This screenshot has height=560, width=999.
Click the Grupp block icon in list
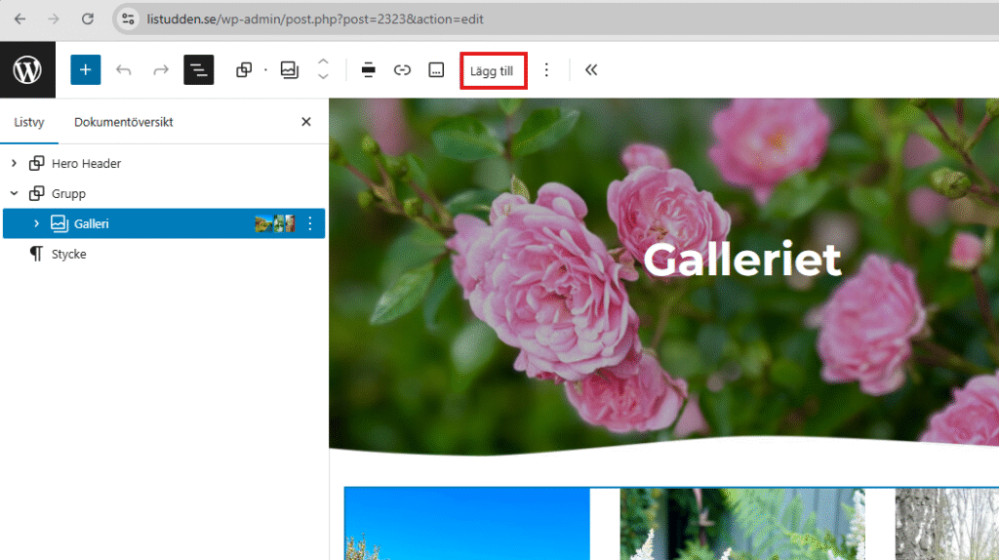pyautogui.click(x=37, y=194)
